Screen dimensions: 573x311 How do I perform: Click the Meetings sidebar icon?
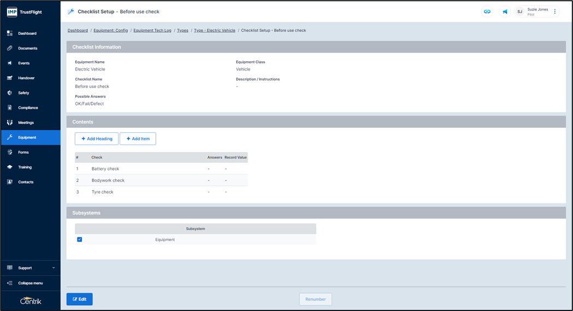(x=10, y=122)
